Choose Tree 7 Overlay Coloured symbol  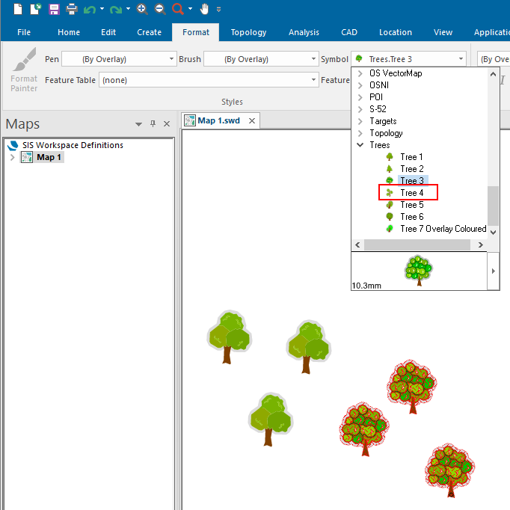point(443,229)
